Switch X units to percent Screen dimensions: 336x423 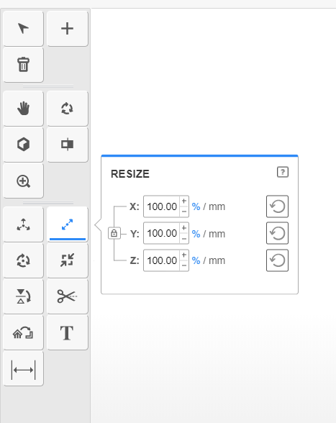click(196, 206)
